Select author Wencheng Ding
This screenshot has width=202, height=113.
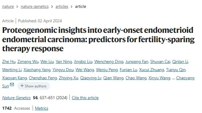(x=109, y=61)
